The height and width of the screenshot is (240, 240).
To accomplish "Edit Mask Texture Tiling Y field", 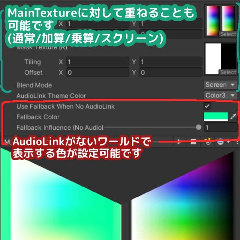I will [x=171, y=62].
